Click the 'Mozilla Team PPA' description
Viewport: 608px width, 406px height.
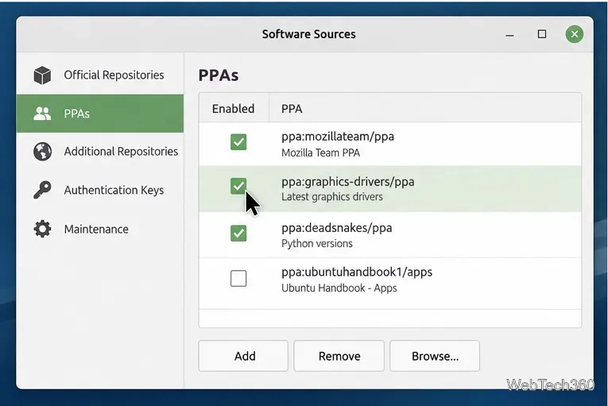pos(320,153)
